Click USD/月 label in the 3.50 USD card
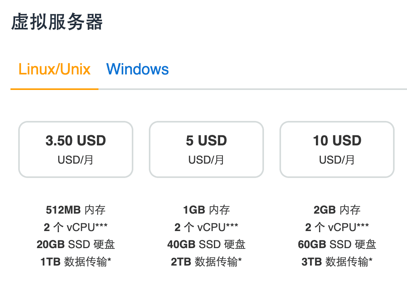This screenshot has width=407, height=283. click(x=76, y=160)
